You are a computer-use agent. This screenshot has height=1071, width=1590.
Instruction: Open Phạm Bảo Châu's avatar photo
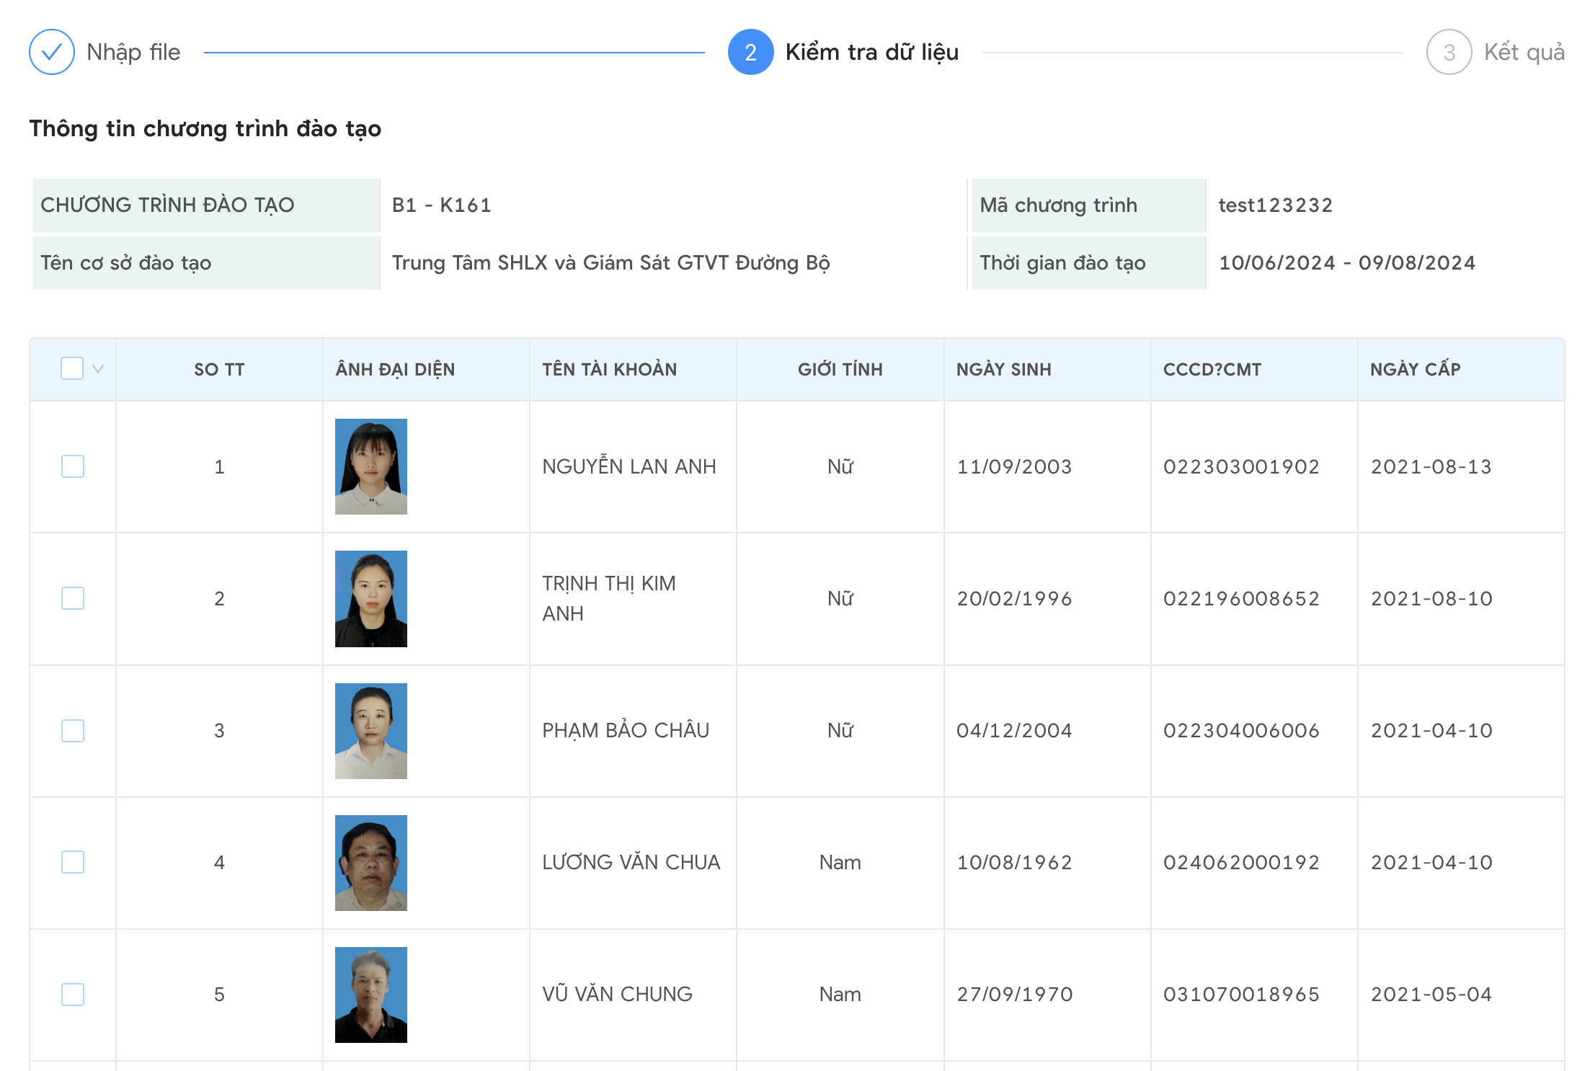(370, 730)
